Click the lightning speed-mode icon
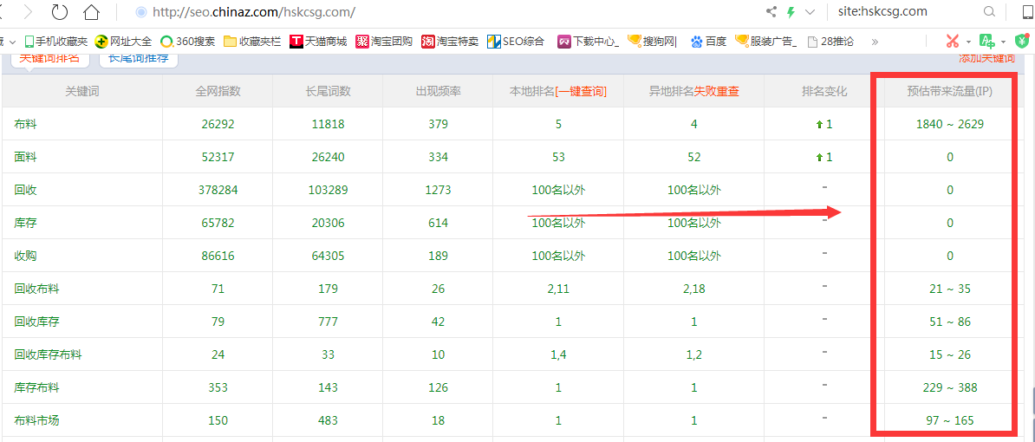The width and height of the screenshot is (1035, 442). [790, 12]
